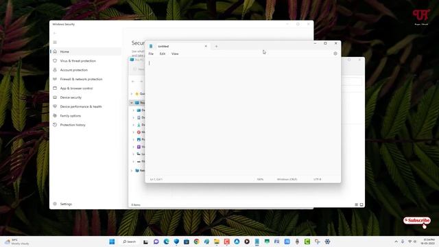This screenshot has width=439, height=247.
Task: Click the Ln 1, Col 1 status indicator
Action: 156,179
